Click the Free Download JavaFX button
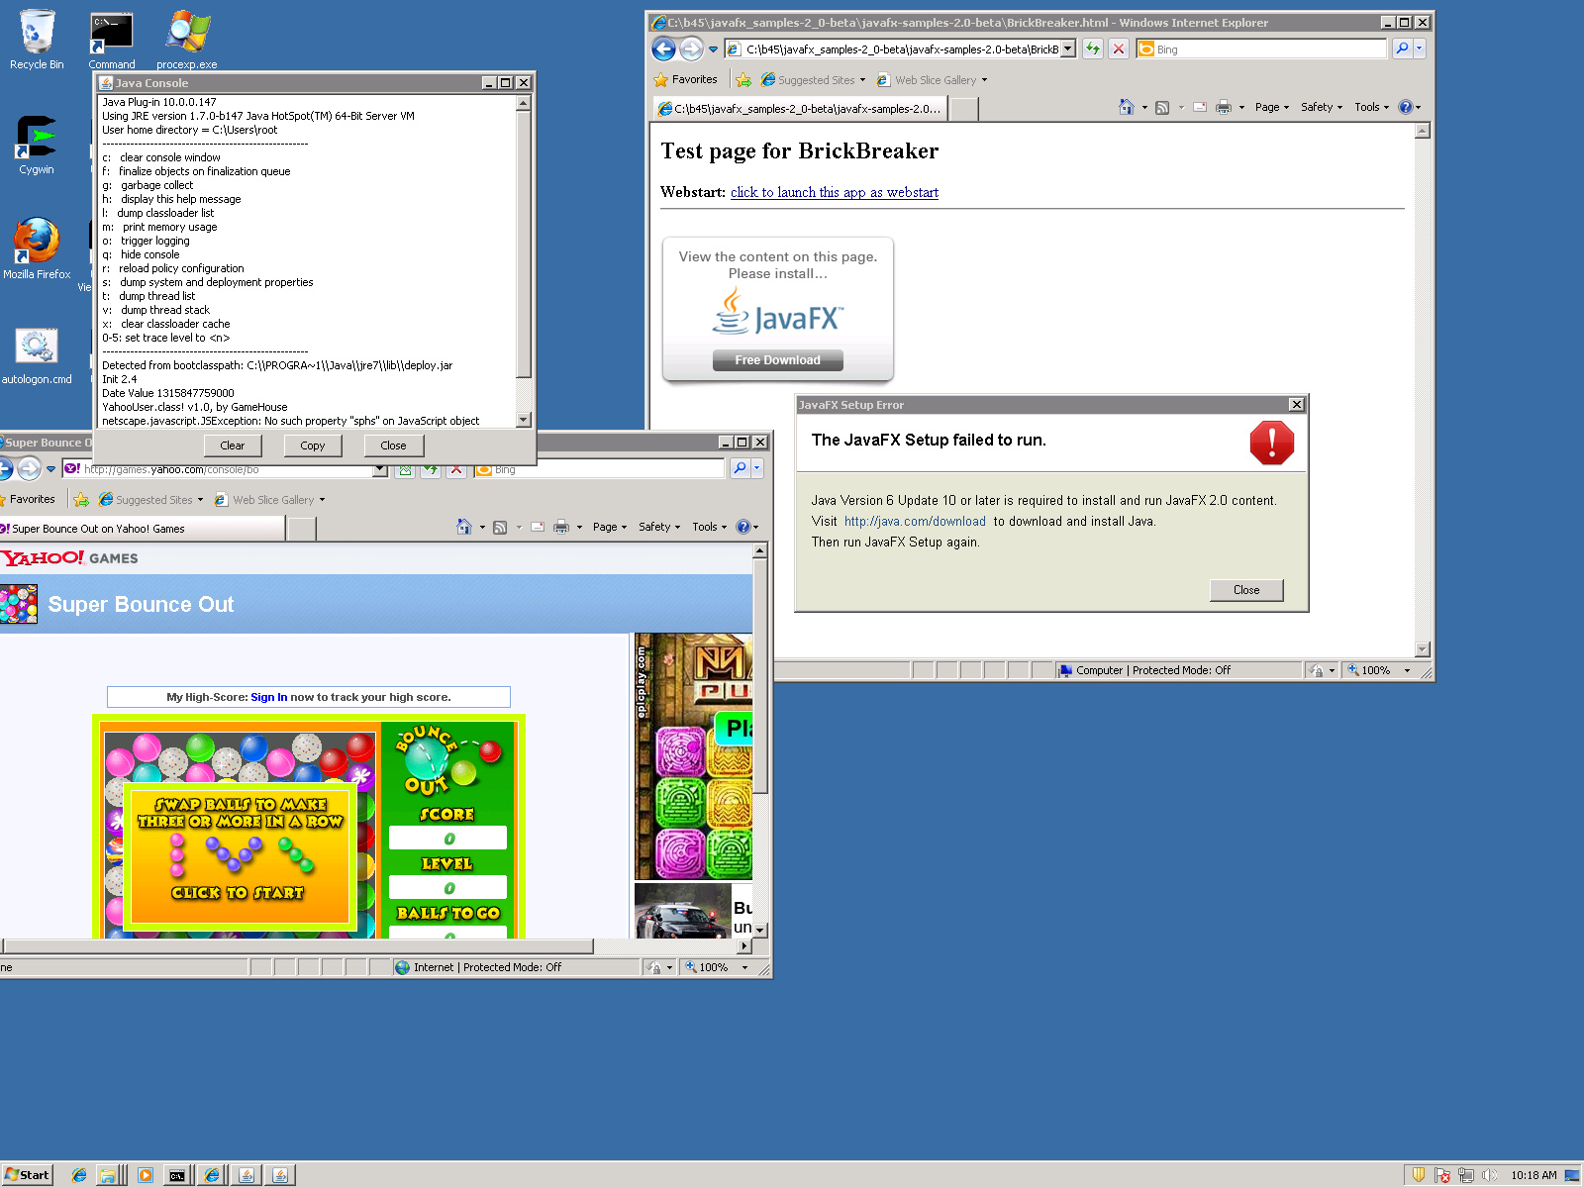 click(x=777, y=360)
